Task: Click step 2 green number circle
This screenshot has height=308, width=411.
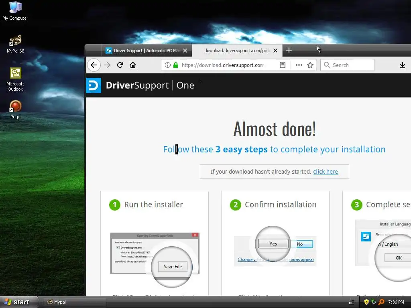Action: [235, 205]
